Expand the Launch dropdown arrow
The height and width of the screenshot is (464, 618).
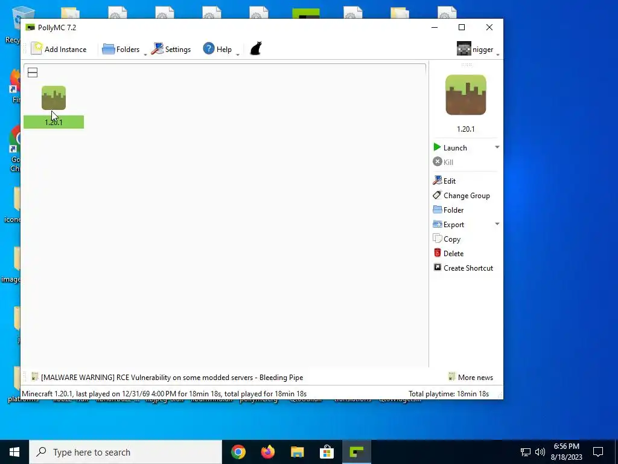(497, 147)
